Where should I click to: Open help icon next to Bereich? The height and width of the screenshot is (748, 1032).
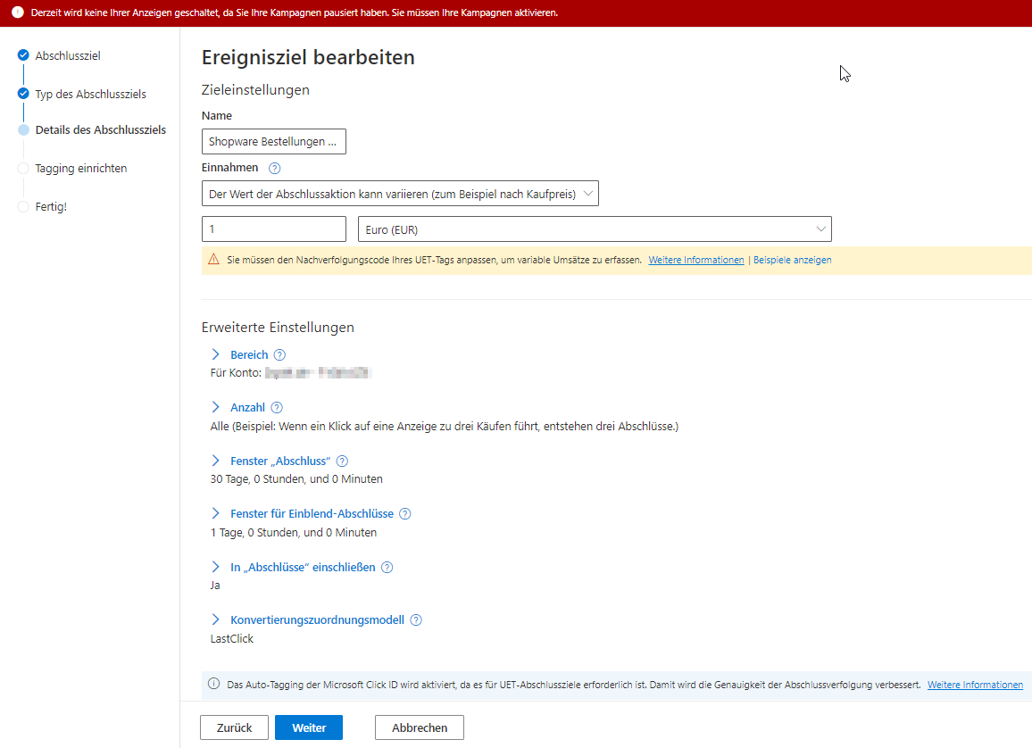point(279,355)
